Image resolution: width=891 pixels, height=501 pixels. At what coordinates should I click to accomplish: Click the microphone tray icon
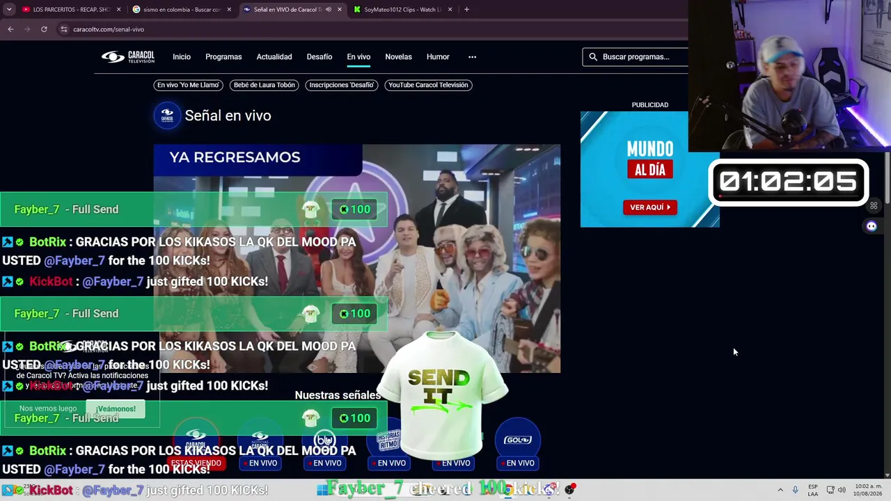[x=795, y=490]
